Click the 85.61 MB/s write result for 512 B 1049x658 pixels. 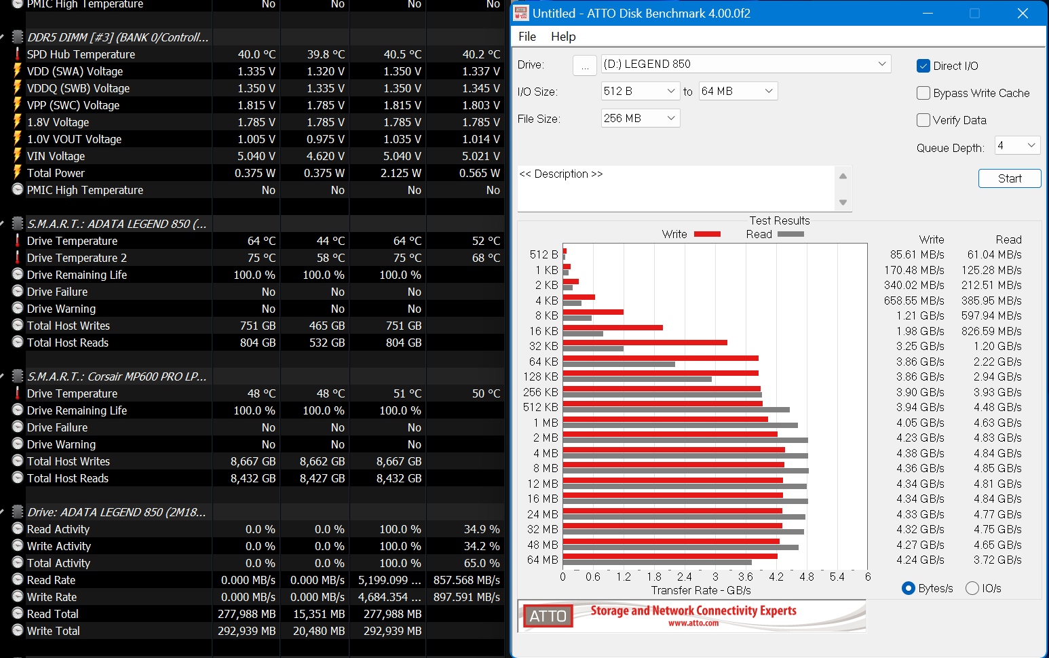coord(917,254)
